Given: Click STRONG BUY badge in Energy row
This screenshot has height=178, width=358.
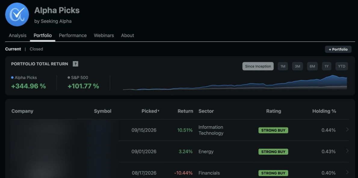Looking at the screenshot, I should (273, 152).
